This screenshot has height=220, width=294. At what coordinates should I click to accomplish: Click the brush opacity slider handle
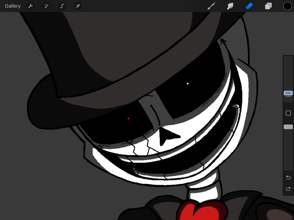[288, 127]
